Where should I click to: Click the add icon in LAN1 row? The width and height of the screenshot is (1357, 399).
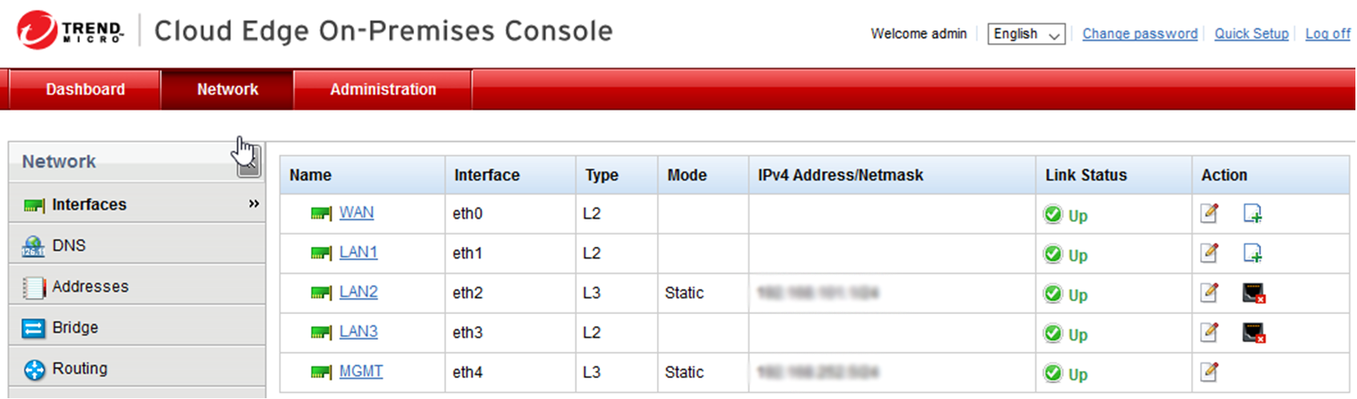(x=1252, y=253)
